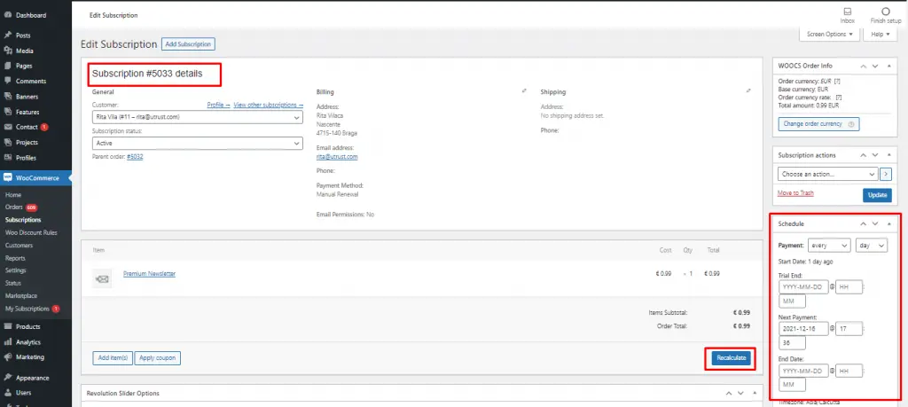Click the Users icon in sidebar
The image size is (908, 407).
8,393
